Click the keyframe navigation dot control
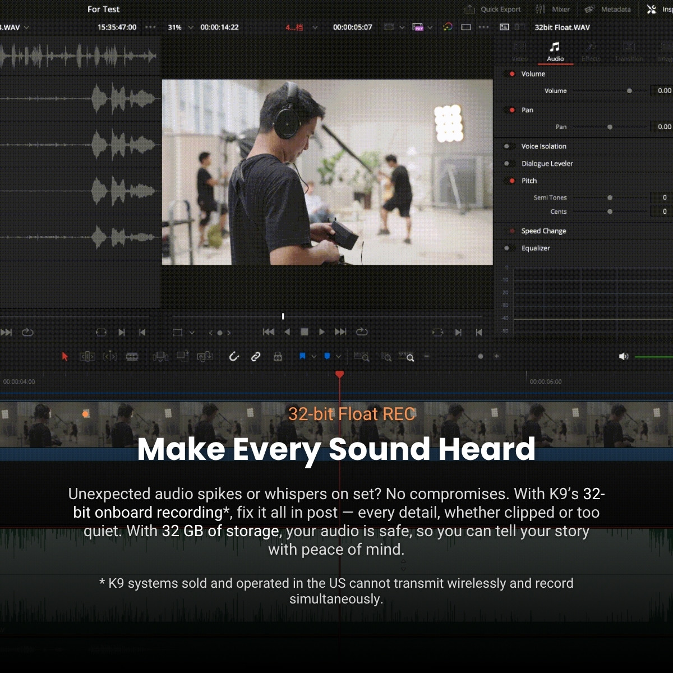 pos(220,333)
